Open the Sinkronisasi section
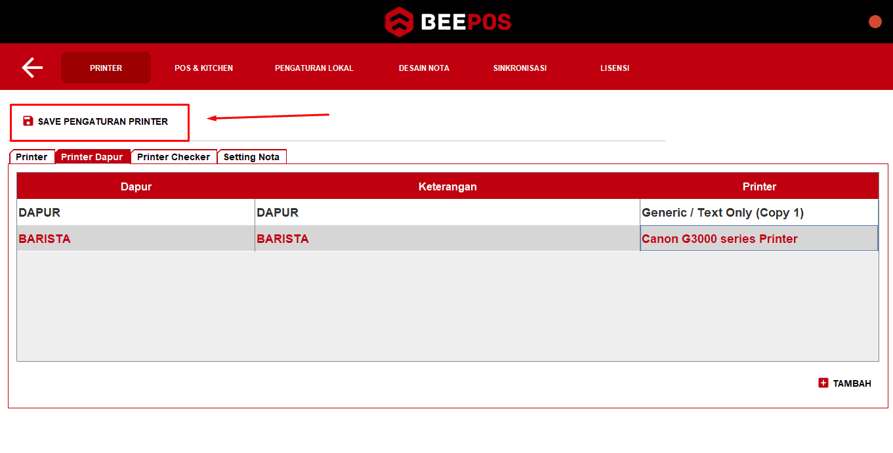 pos(520,68)
